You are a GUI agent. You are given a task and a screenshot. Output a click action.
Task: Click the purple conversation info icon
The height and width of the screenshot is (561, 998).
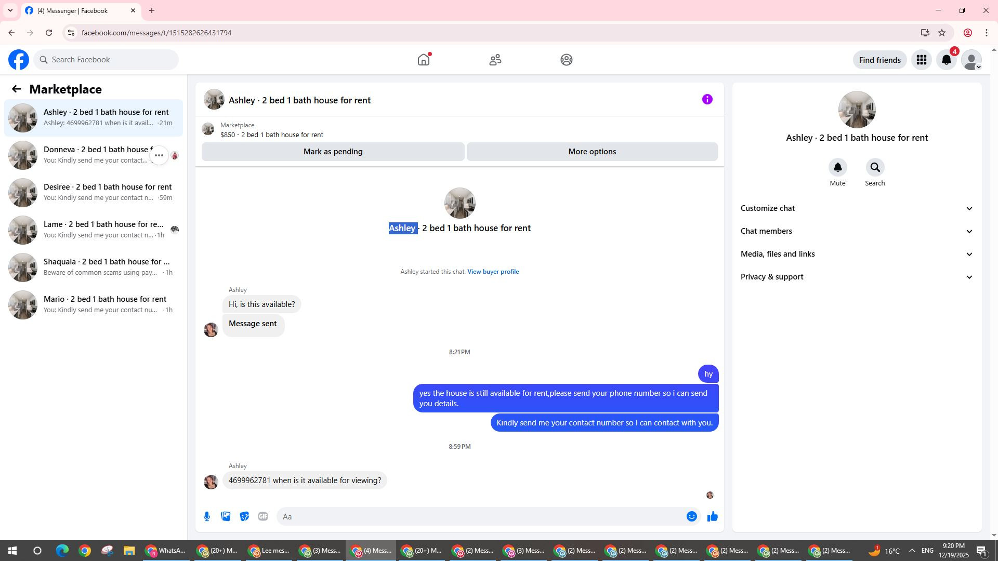pos(707,100)
